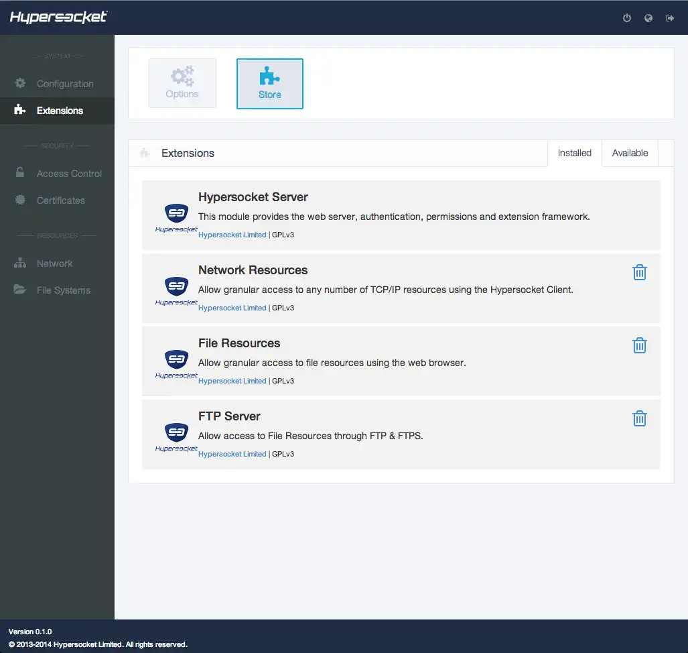Image resolution: width=688 pixels, height=653 pixels.
Task: Click the Store puzzle piece icon
Action: pyautogui.click(x=269, y=76)
